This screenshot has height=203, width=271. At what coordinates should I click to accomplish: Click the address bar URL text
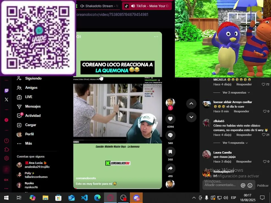tap(112, 14)
